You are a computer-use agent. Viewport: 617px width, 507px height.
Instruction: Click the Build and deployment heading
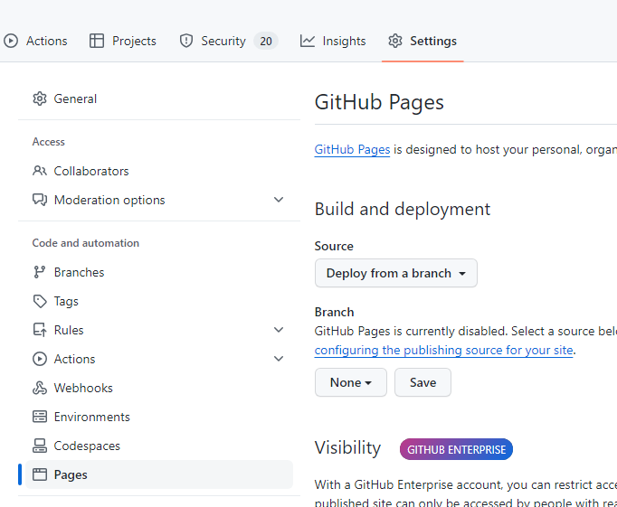click(x=403, y=209)
